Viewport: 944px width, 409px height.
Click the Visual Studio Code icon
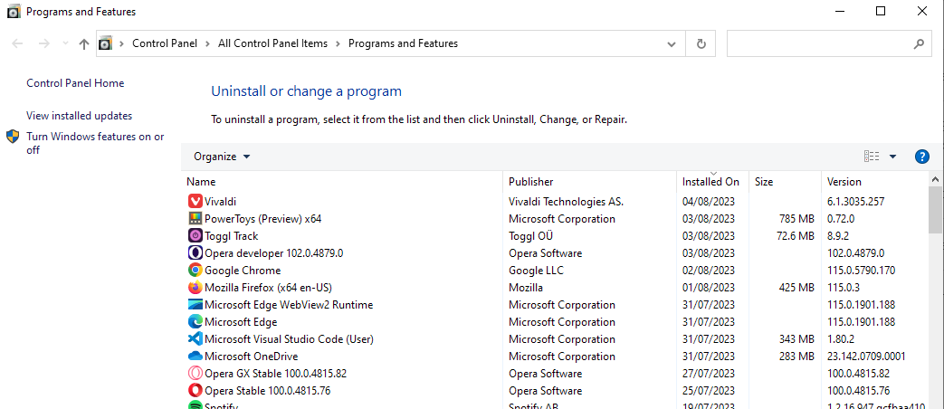[x=195, y=339]
